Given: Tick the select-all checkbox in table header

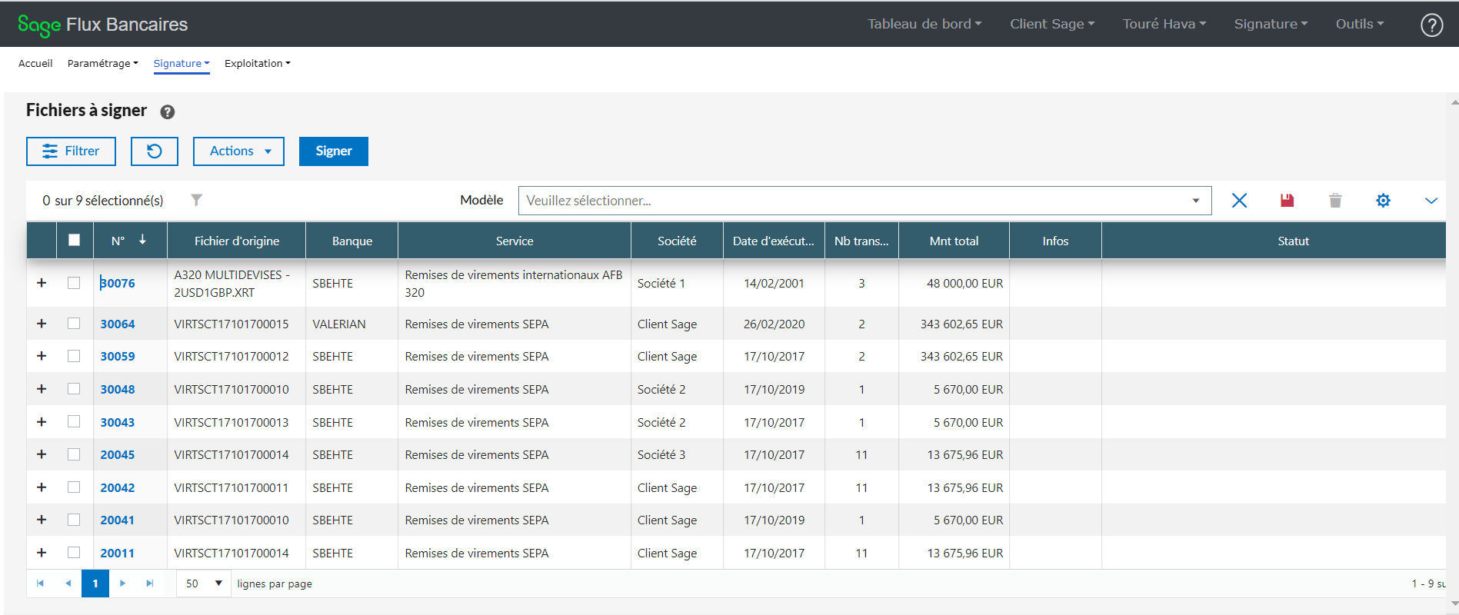Looking at the screenshot, I should (75, 241).
